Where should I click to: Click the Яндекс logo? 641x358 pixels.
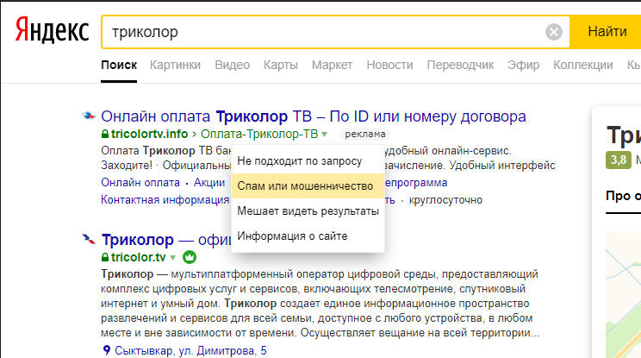[52, 30]
